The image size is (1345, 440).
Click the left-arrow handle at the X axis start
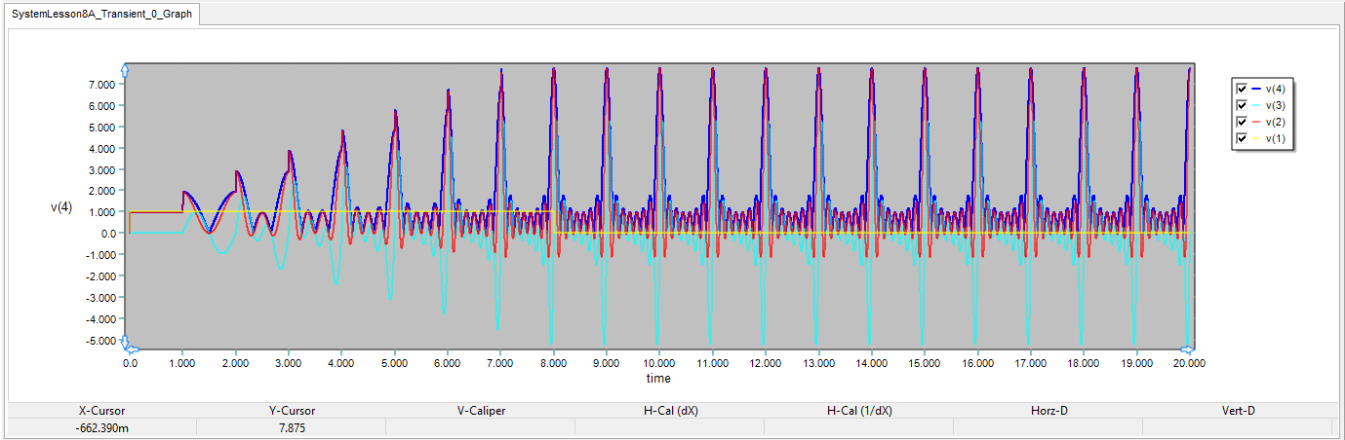coord(133,348)
